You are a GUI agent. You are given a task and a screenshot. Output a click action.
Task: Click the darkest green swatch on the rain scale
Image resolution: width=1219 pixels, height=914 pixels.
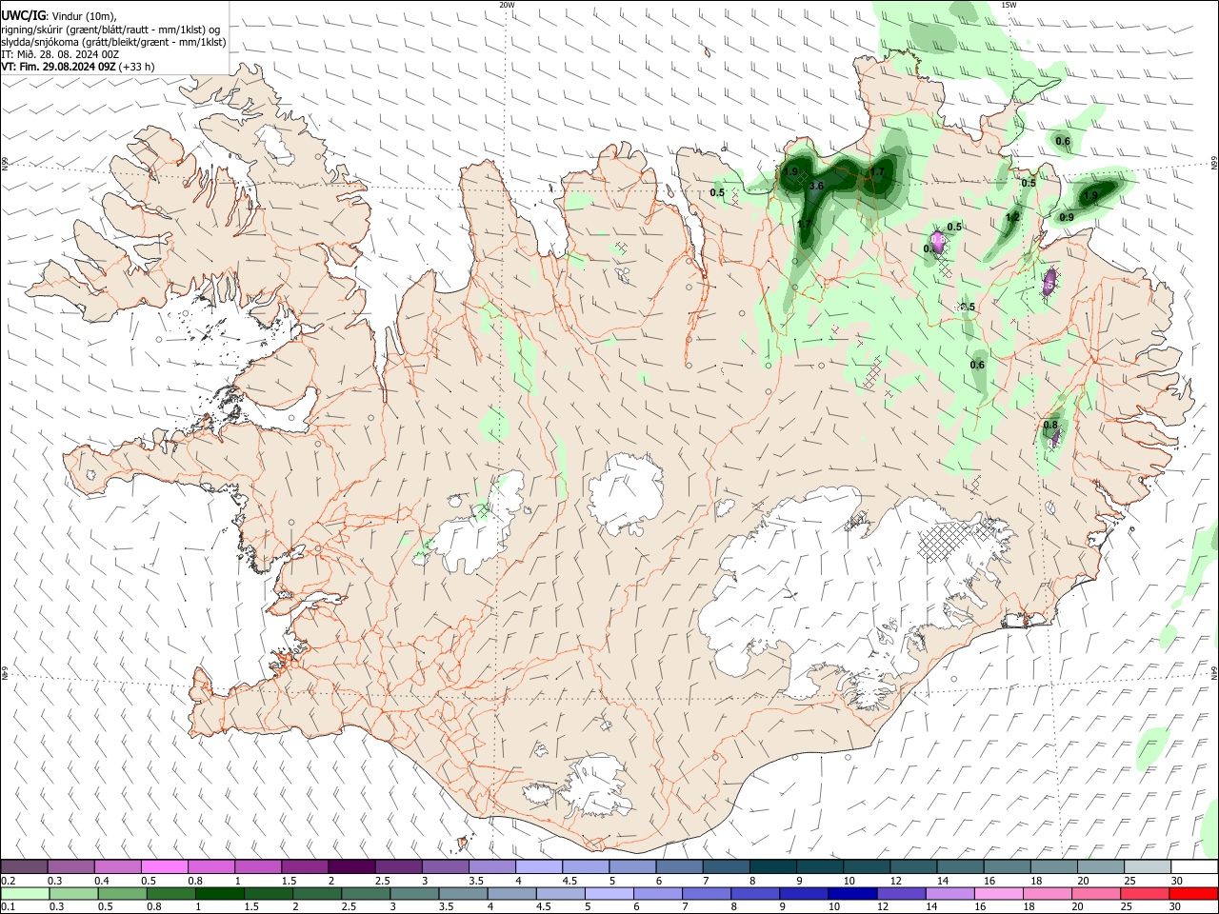click(x=220, y=893)
